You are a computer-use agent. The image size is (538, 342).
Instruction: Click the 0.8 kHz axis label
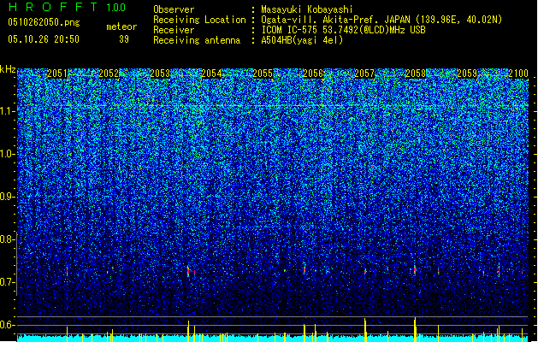tap(7, 239)
